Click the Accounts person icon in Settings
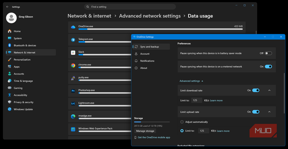Image resolution: width=288 pixels, height=149 pixels. click(x=9, y=74)
